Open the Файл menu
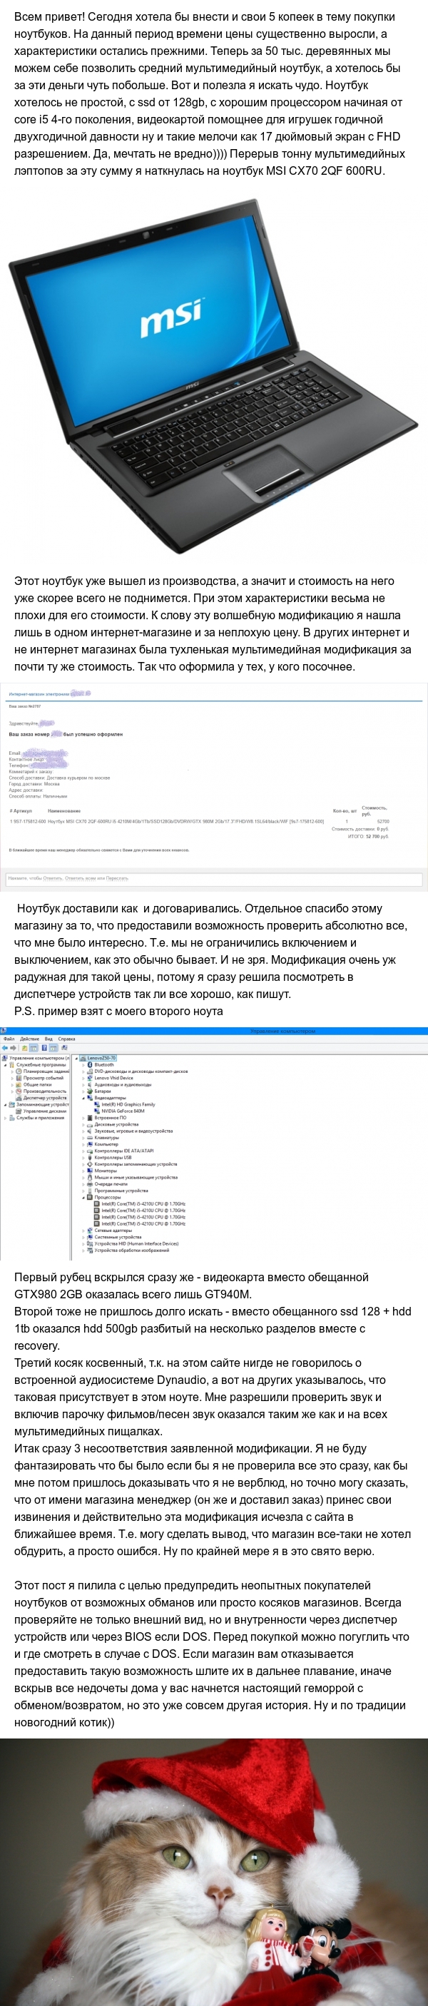Viewport: 428px width, 2006px height. (9, 1039)
